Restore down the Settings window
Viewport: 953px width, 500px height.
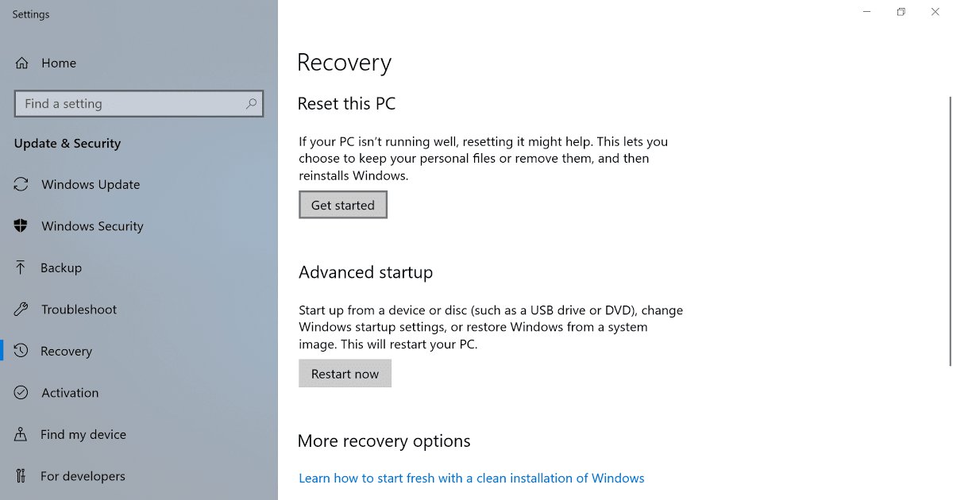click(x=901, y=12)
